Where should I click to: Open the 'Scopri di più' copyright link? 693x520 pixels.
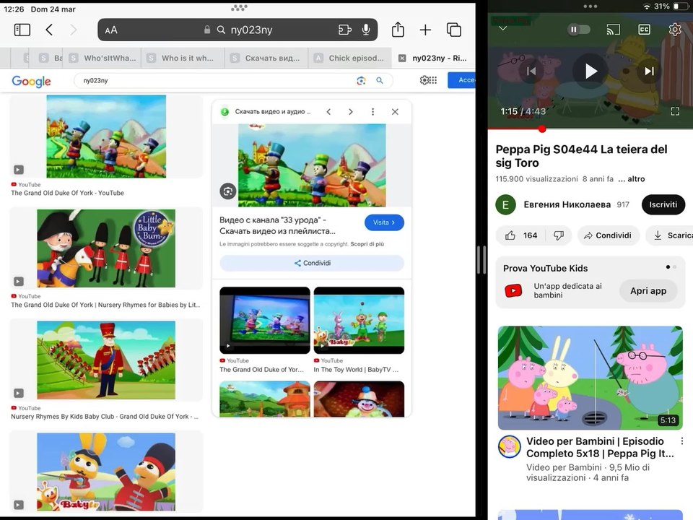pos(367,244)
